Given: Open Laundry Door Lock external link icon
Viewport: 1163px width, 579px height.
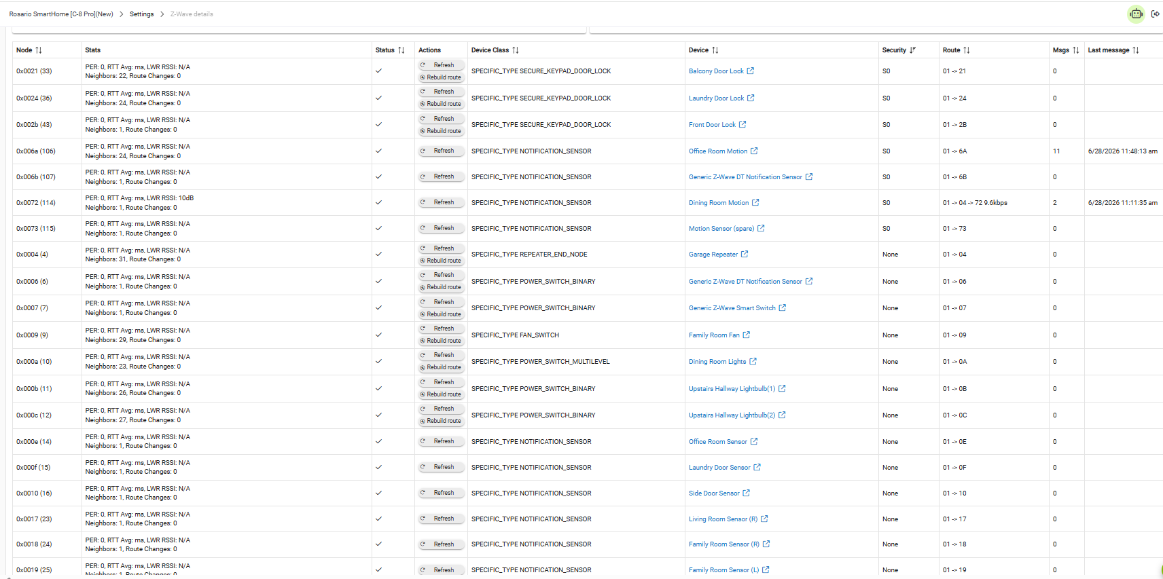Looking at the screenshot, I should 751,98.
